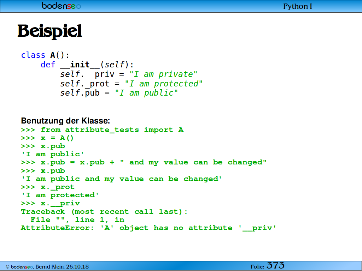Select the 'Beispiel' slide heading
The width and height of the screenshot is (362, 271).
49,31
